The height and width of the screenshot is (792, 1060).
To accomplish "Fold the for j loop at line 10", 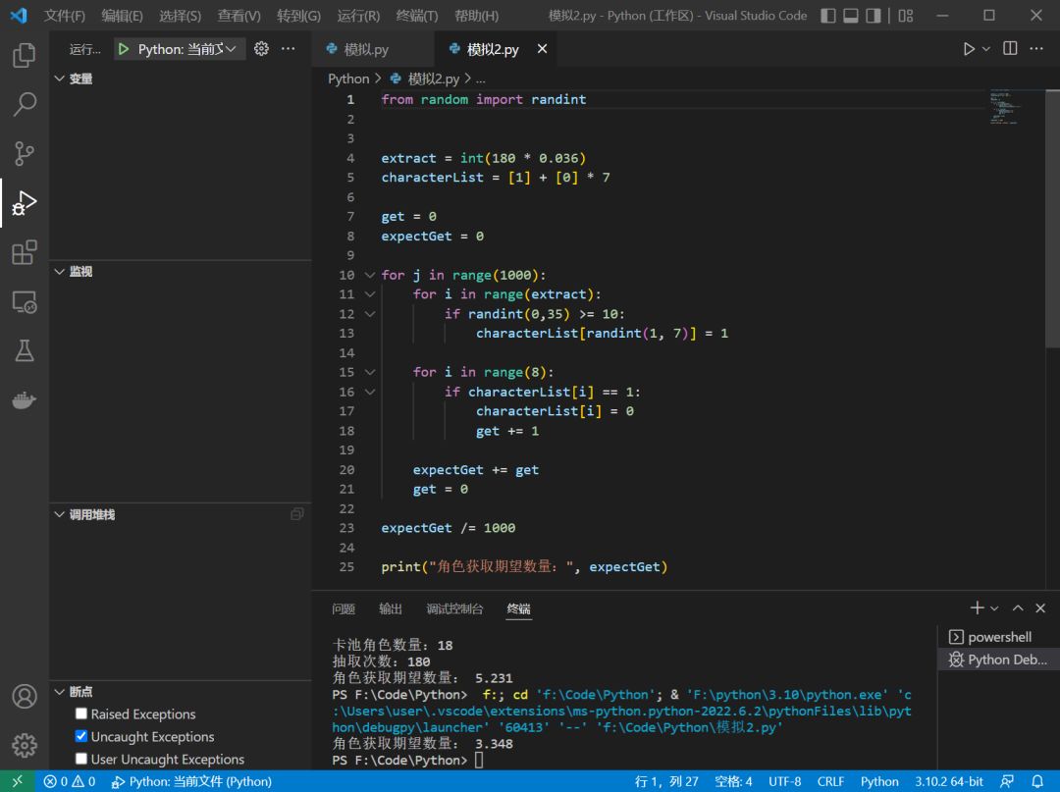I will coord(370,275).
